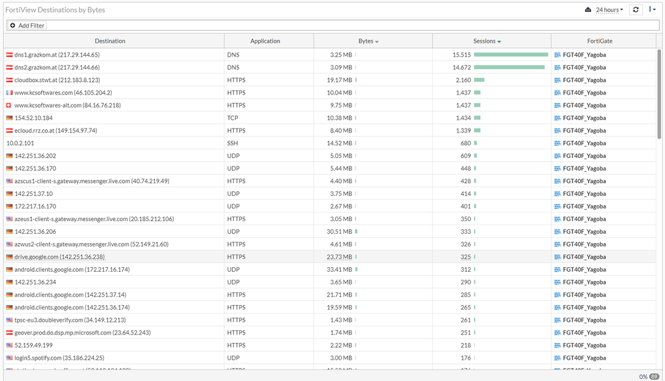
Task: Click sessions bar for dns2.grazkom.at
Action: tap(509, 67)
